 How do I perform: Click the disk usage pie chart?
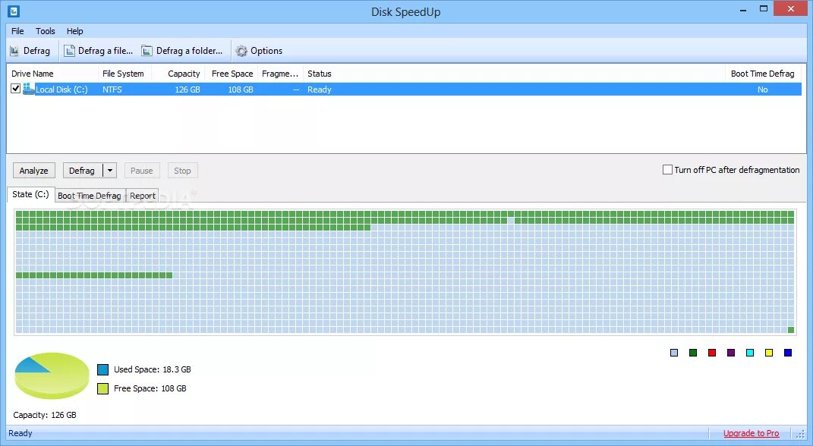tap(52, 375)
